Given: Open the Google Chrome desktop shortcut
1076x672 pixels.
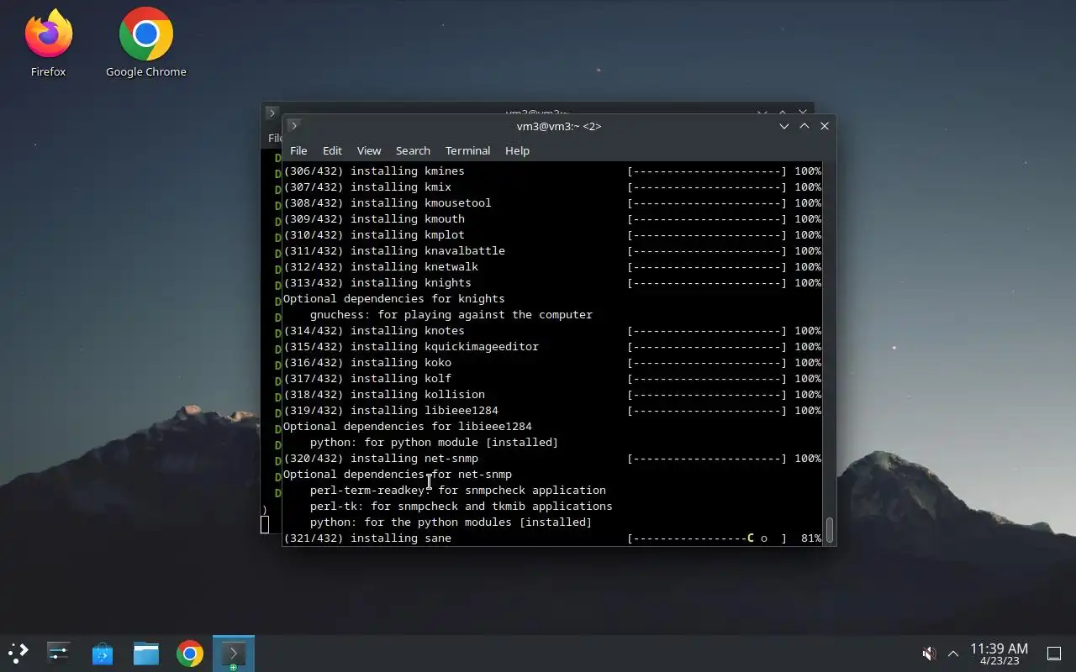Looking at the screenshot, I should pos(145,44).
